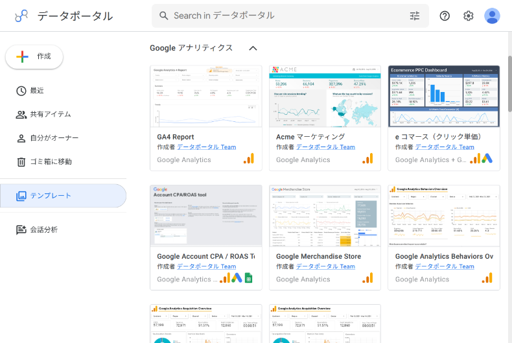This screenshot has width=512, height=343.
Task: Click the Acme マーケティング title text
Action: (x=310, y=137)
